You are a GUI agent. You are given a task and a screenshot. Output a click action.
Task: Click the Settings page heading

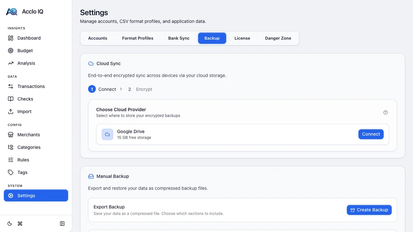(x=94, y=13)
